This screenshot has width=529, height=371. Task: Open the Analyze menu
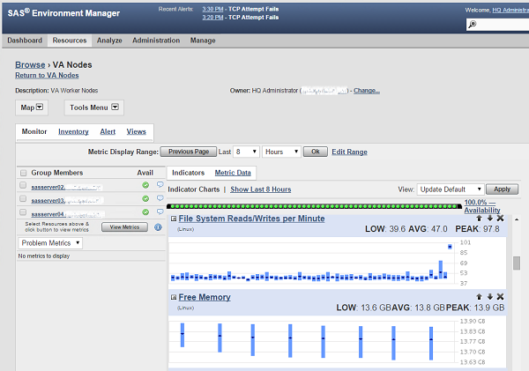point(109,41)
